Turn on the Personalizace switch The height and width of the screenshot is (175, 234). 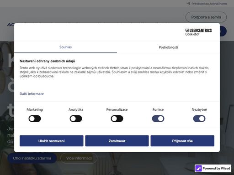(x=117, y=118)
